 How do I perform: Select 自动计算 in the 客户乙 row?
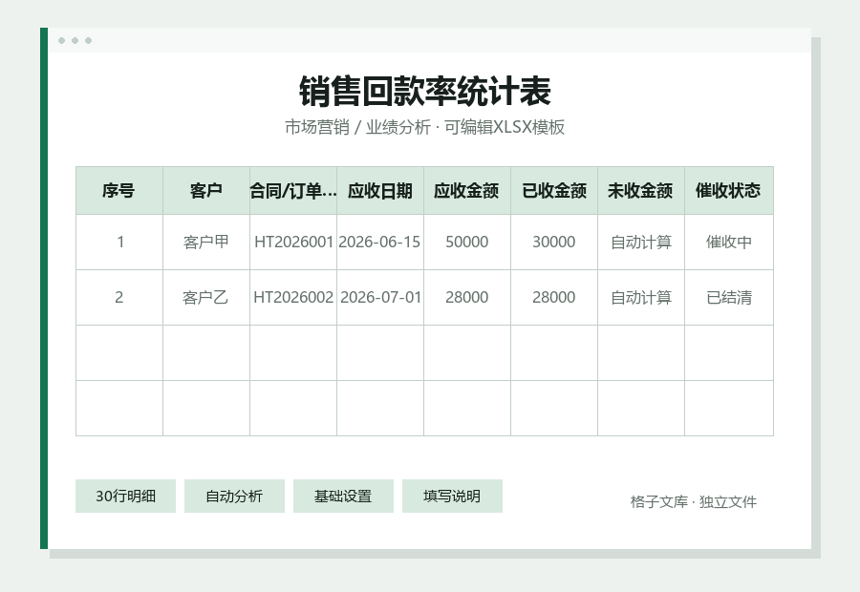640,298
